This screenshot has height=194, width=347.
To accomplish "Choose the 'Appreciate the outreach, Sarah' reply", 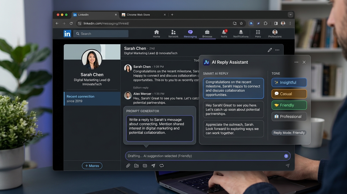I will point(233,129).
